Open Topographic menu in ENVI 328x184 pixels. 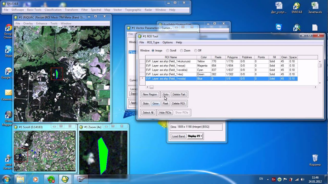point(133,10)
